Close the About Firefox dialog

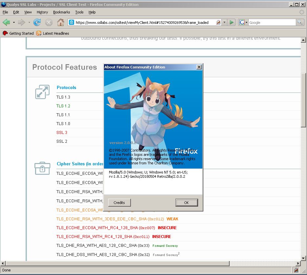point(199,67)
